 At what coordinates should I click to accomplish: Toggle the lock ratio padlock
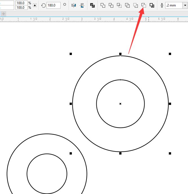click(35, 5)
